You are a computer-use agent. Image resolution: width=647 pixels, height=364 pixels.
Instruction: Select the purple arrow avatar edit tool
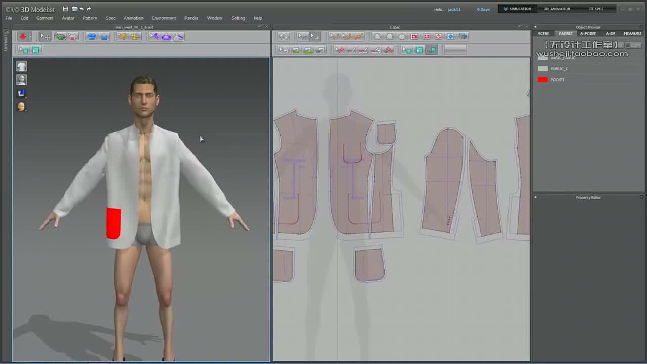154,36
